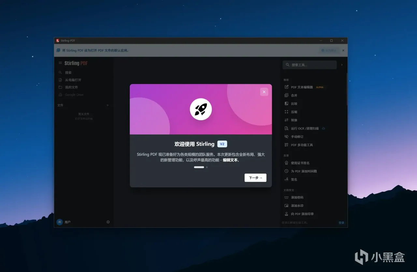Click the Stirling-PDF icon in title bar
The height and width of the screenshot is (272, 417).
57,41
